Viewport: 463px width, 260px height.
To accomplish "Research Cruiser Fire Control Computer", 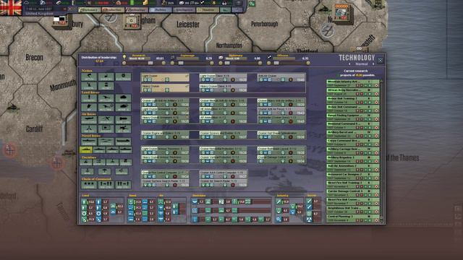I will coord(165,174).
